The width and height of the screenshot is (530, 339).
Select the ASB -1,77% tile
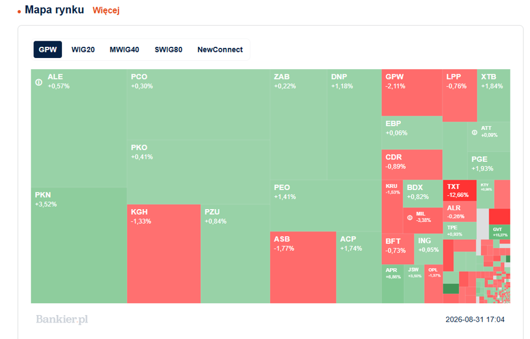coord(303,267)
